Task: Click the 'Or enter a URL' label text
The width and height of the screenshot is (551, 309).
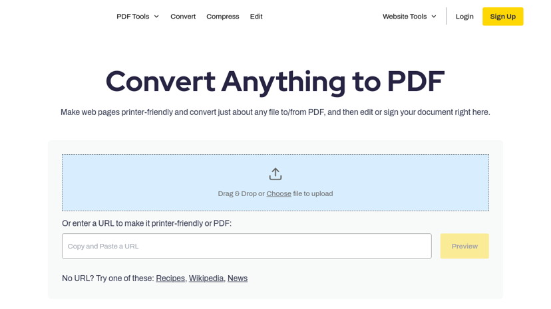Action: coord(146,223)
